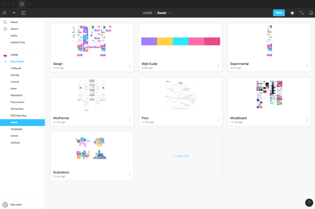Open the notifications bell
Screen dimensions: 315x209
coord(311,13)
